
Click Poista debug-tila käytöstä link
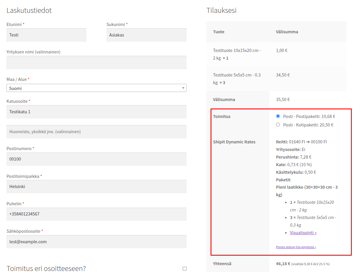click(x=296, y=247)
